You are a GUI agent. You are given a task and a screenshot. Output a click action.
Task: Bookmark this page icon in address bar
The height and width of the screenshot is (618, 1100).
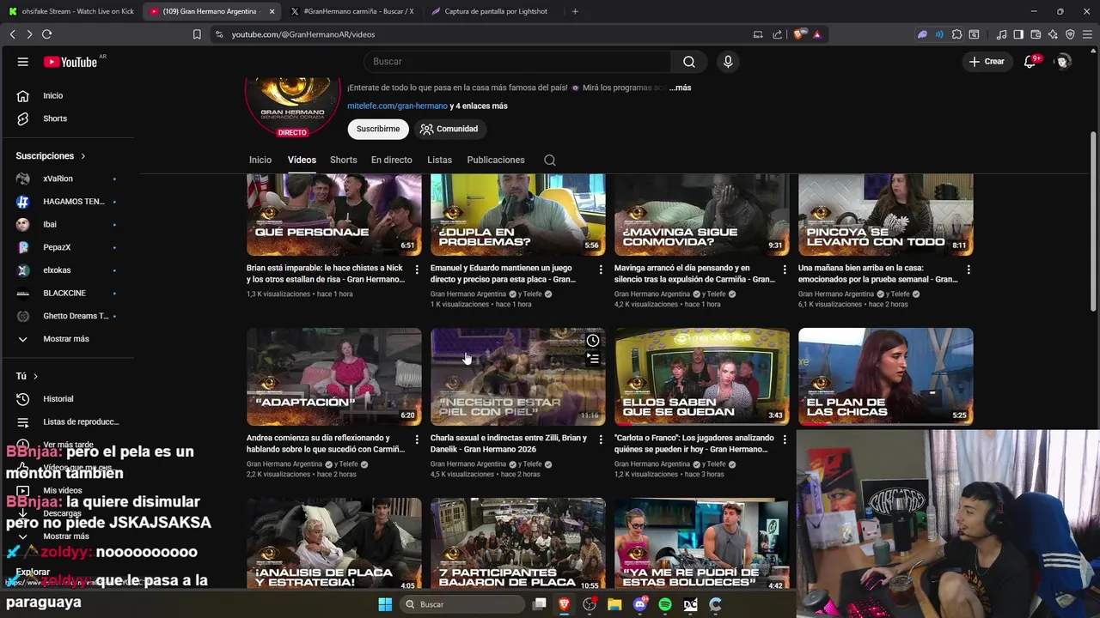[197, 34]
